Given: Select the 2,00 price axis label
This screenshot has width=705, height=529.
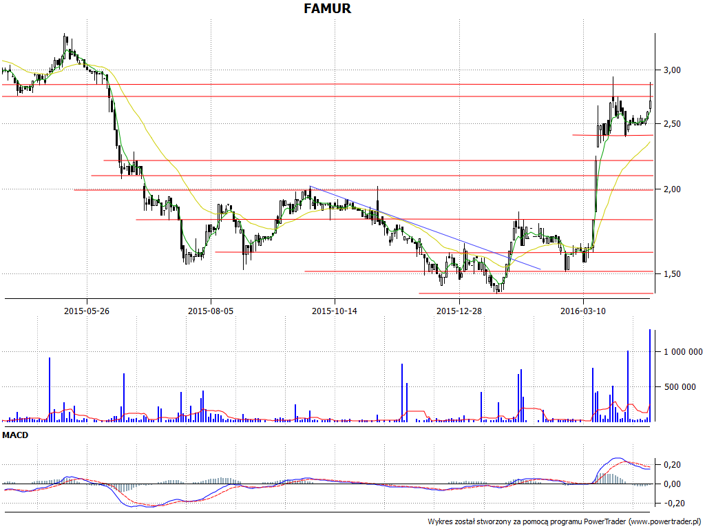Looking at the screenshot, I should 672,189.
